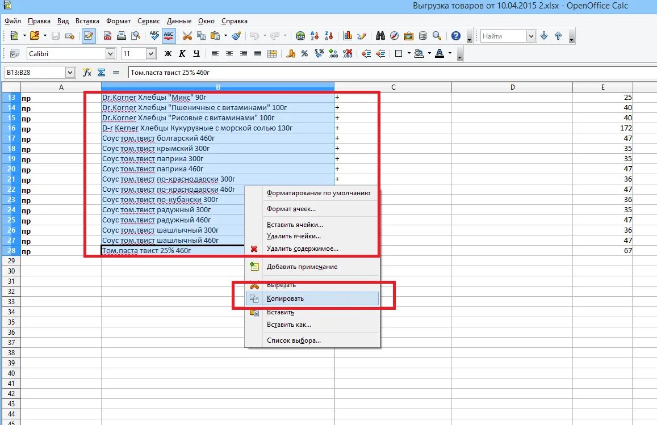Click the Найти search field
The height and width of the screenshot is (425, 657).
click(x=503, y=36)
